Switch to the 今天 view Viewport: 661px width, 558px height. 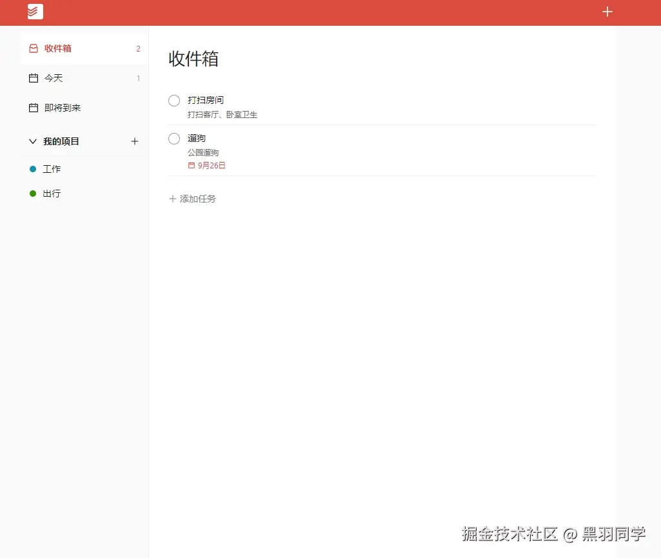pos(55,78)
